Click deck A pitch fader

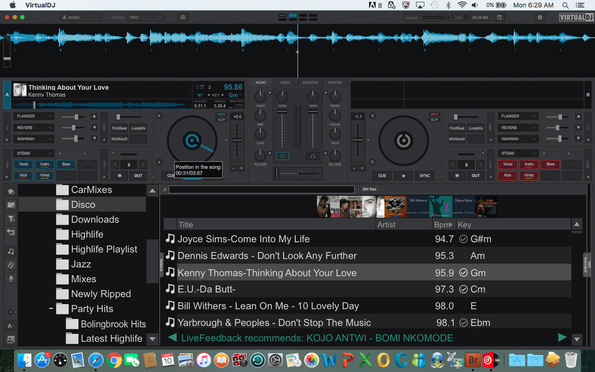[237, 140]
